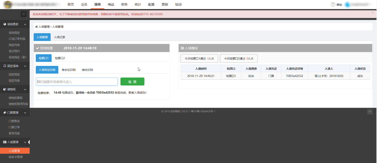Click table cell T003la42032
Screen dimensions: 377x163
click(295, 76)
